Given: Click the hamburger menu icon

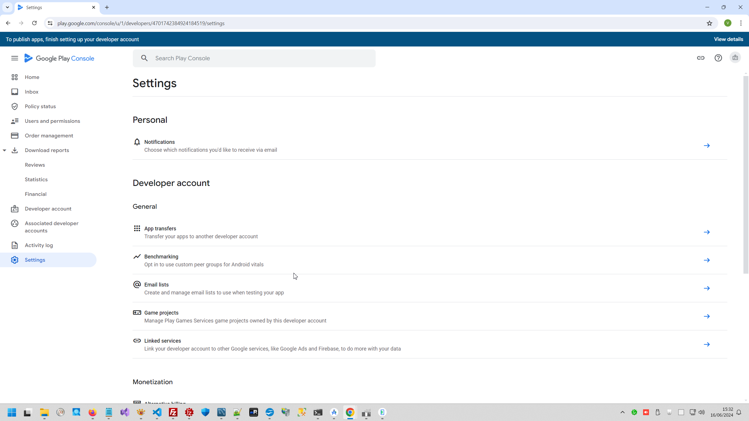Looking at the screenshot, I should tap(15, 58).
